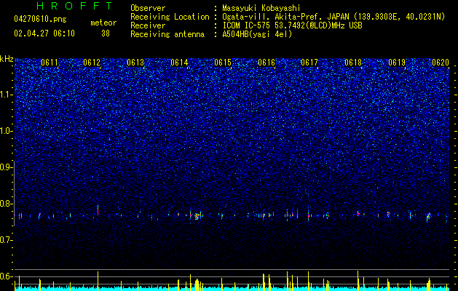Click the meteor count value 38
Viewport: 458px width, 291px height.
106,33
